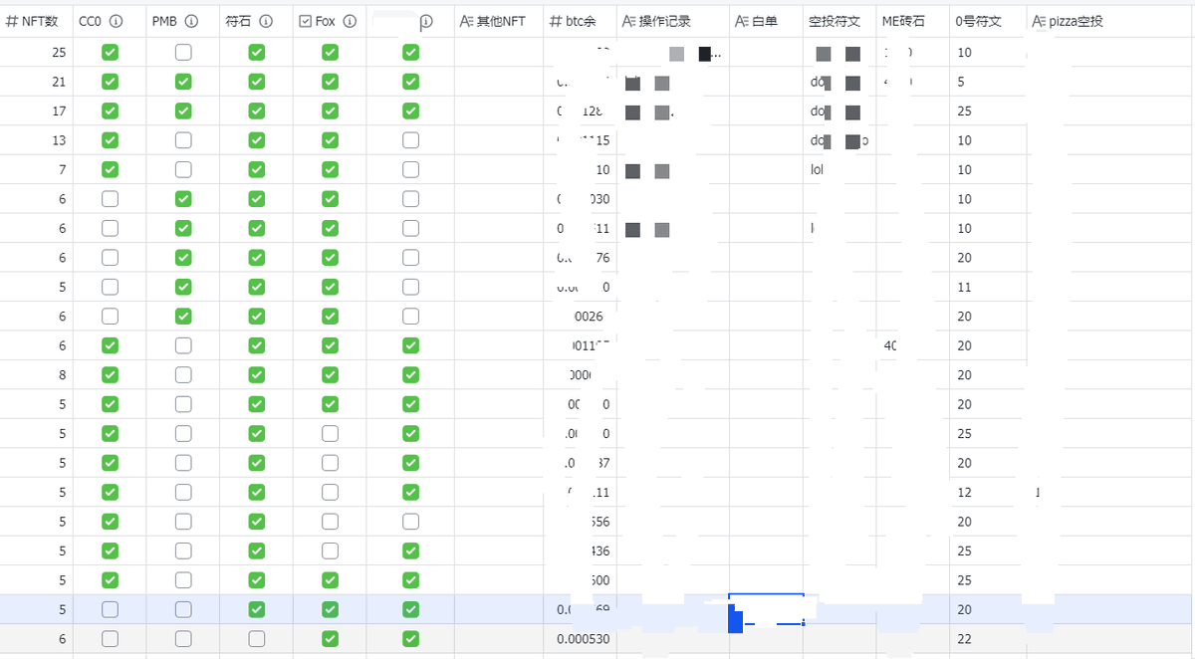Click the 0号符文 cell showing 22
Image resolution: width=1195 pixels, height=659 pixels.
pos(989,638)
